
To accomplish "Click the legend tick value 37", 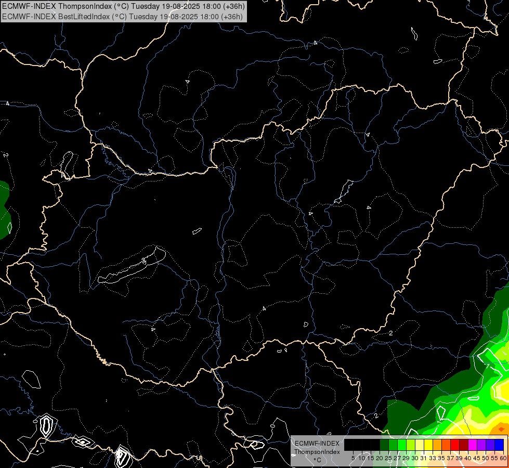I will pos(450,458).
